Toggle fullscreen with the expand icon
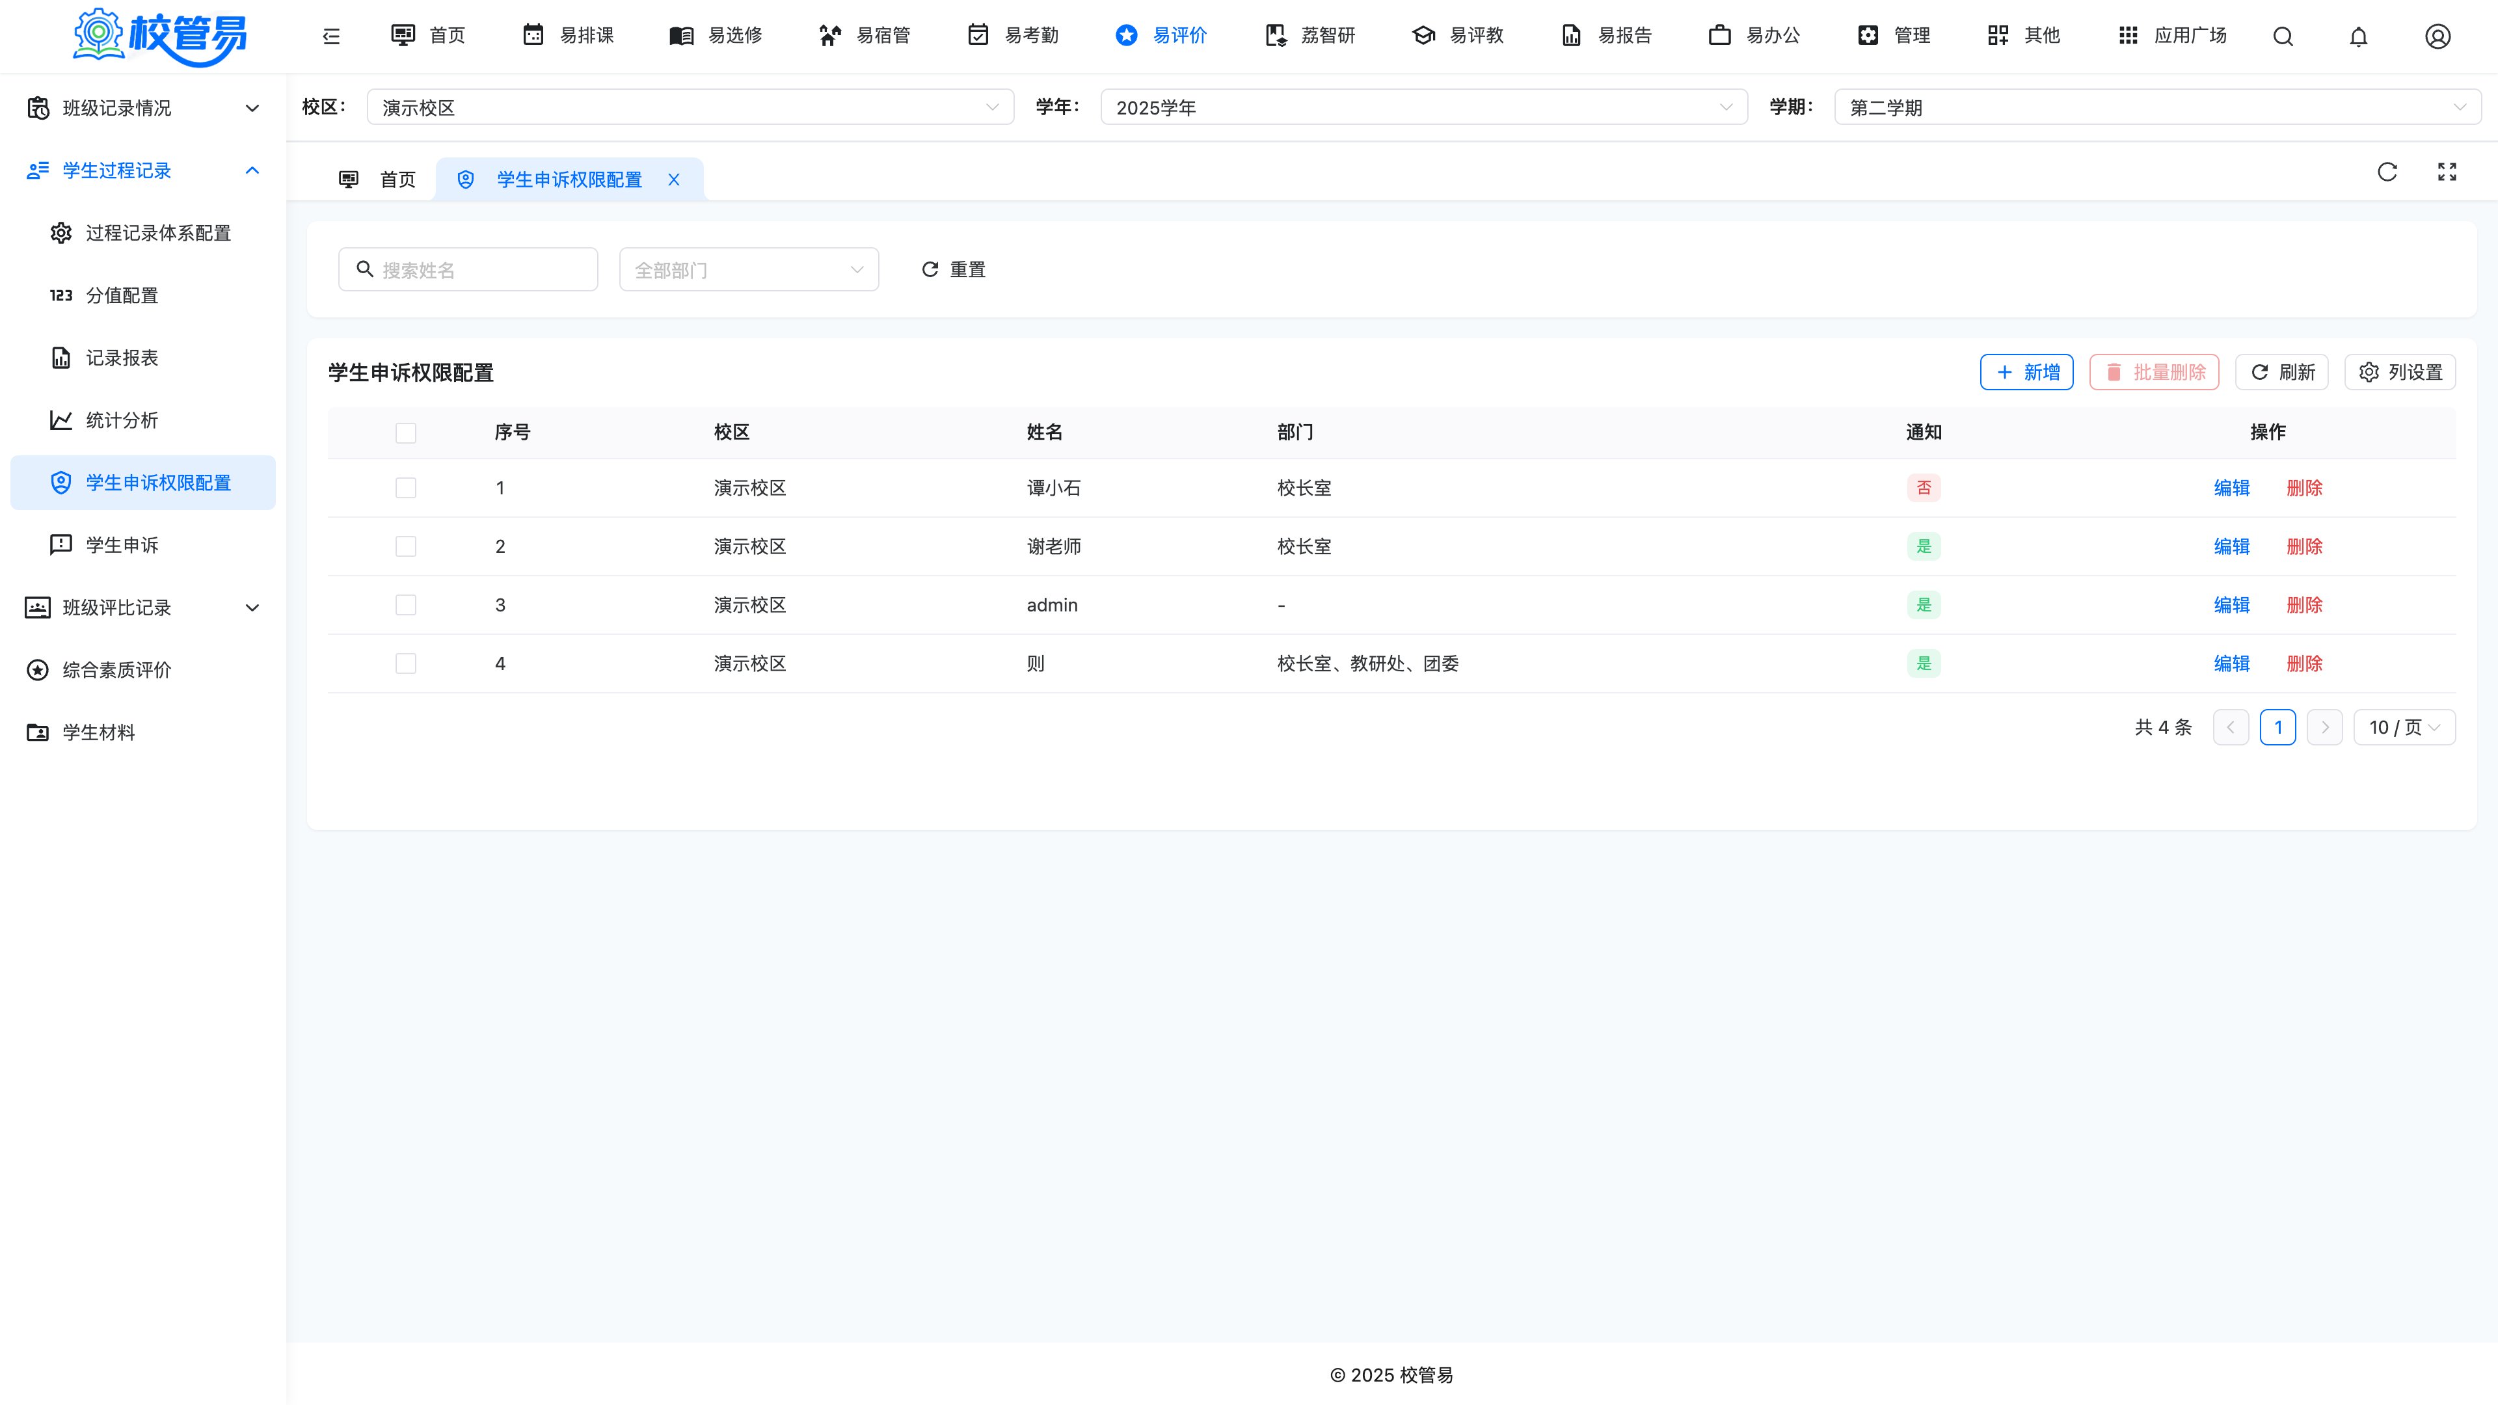2498x1405 pixels. point(2447,172)
